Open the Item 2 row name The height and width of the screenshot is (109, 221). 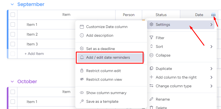point(32,34)
